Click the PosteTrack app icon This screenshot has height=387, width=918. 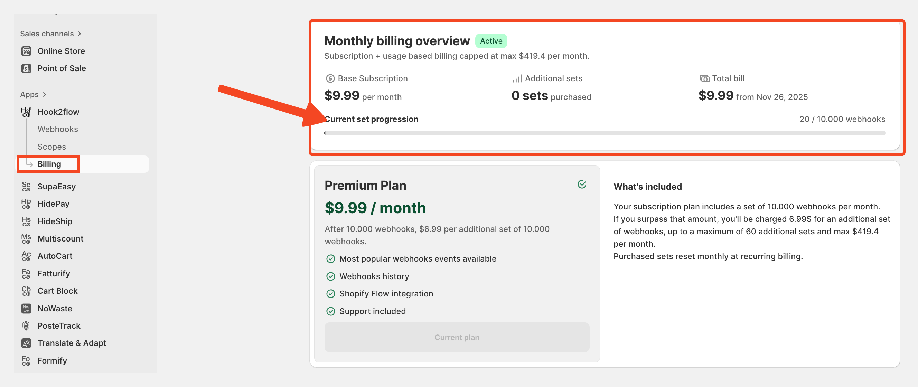(26, 326)
